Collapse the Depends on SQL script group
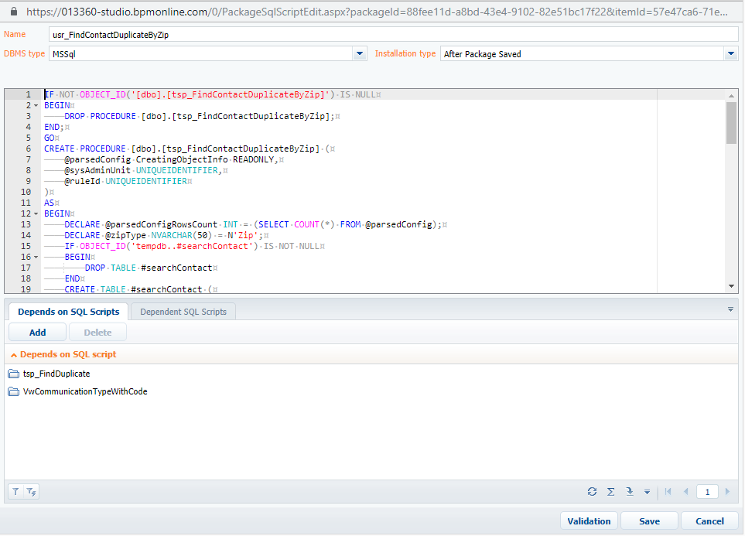745x536 pixels. [14, 355]
